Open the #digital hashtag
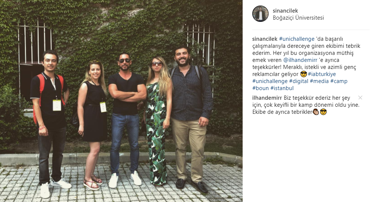 coord(299,81)
